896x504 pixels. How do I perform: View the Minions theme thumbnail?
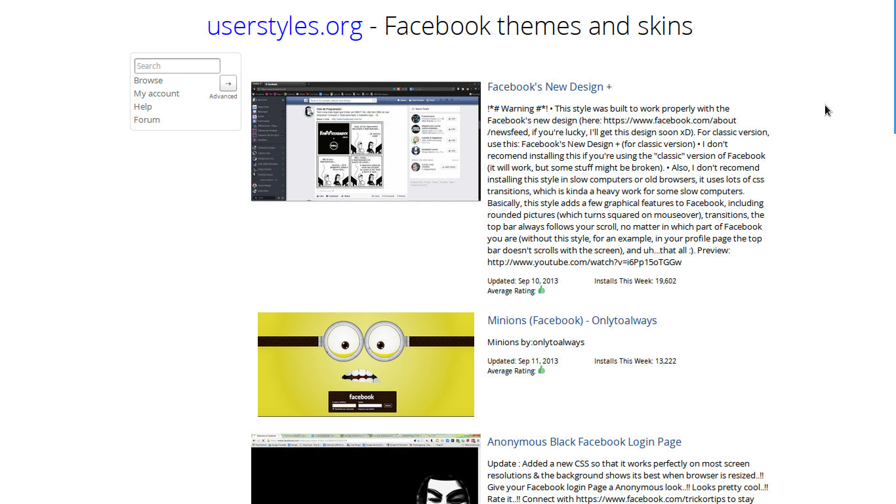click(366, 364)
